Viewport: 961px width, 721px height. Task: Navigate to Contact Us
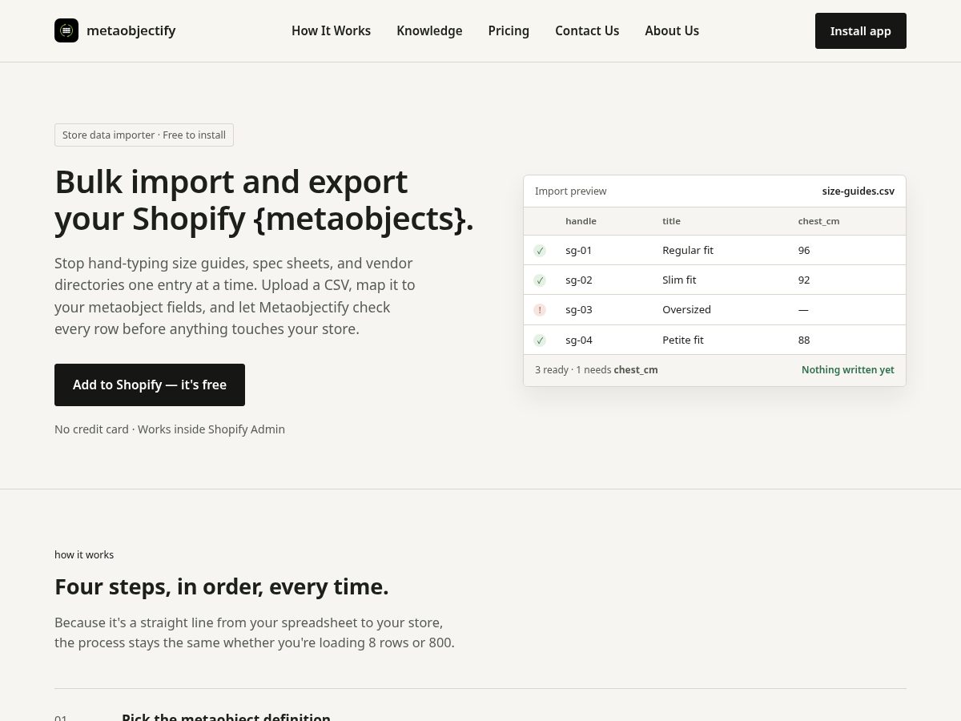[587, 30]
